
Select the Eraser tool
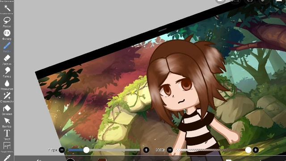(7, 59)
